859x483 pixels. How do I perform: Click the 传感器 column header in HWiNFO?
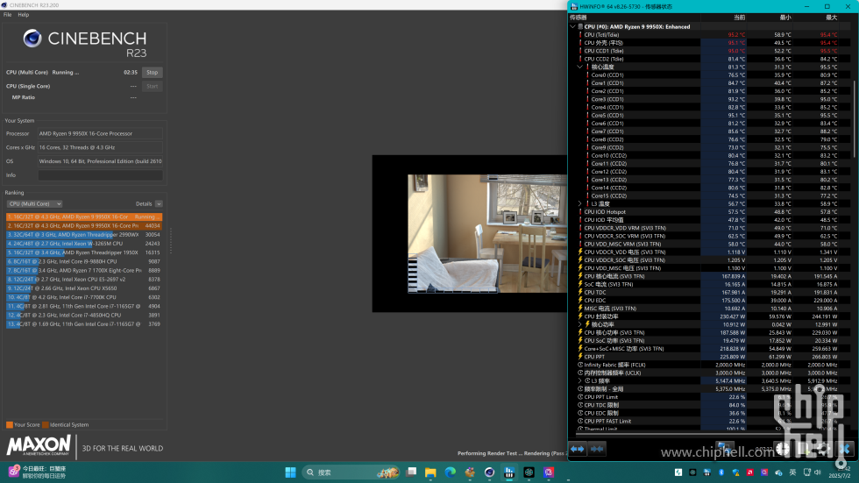(635, 18)
